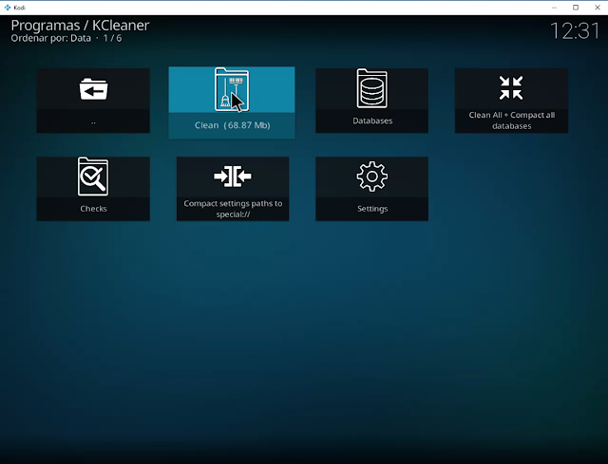
Task: Click the 'Settings' label text
Action: click(x=372, y=209)
